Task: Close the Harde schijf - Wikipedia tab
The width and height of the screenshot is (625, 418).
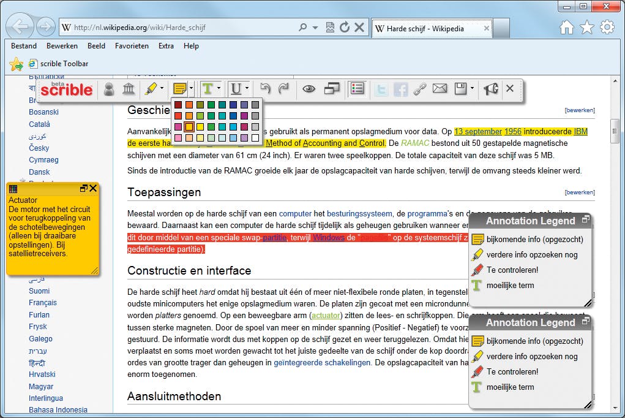Action: (x=486, y=28)
